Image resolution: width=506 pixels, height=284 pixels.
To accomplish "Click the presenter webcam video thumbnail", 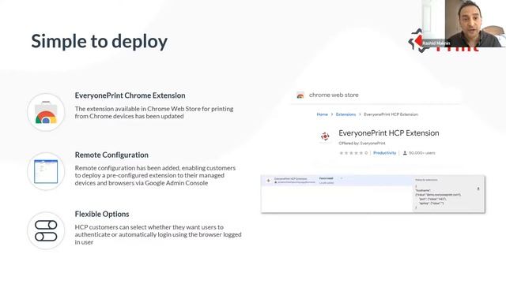I will pyautogui.click(x=464, y=24).
